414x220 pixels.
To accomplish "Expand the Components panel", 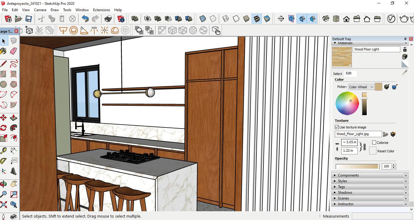I will [x=348, y=175].
